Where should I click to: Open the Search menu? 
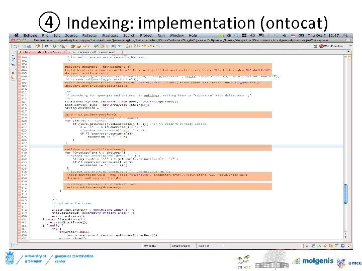tap(129, 35)
